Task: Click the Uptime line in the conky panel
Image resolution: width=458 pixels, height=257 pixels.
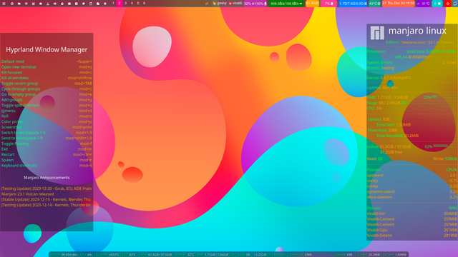Action: (x=382, y=88)
